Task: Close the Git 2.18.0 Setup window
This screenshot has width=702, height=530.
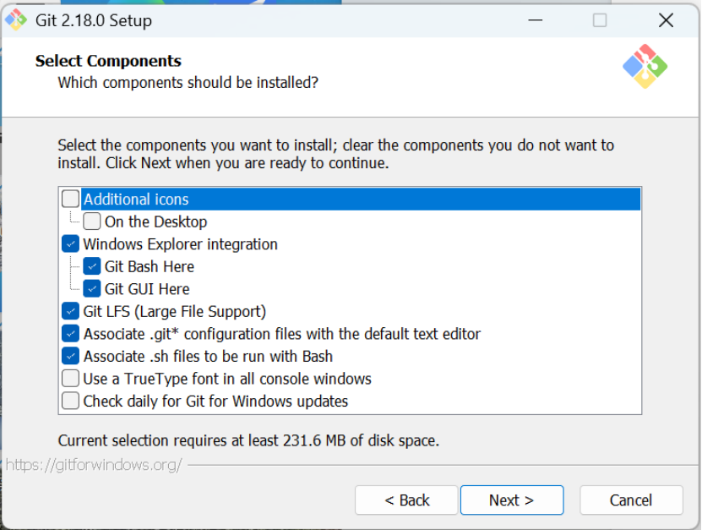Action: coord(666,20)
